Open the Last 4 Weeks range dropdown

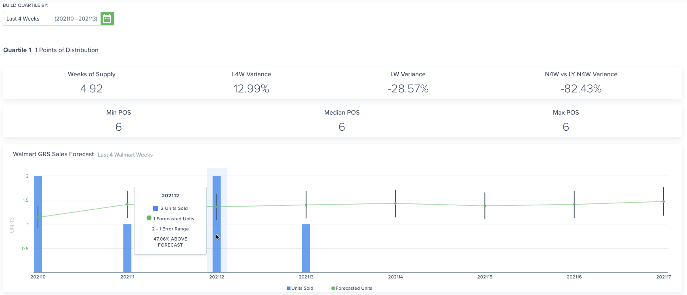point(52,19)
